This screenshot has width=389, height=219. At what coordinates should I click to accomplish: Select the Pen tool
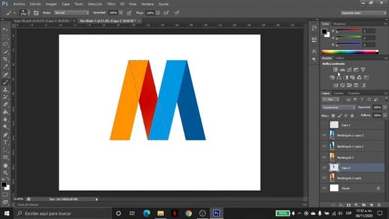point(5,135)
